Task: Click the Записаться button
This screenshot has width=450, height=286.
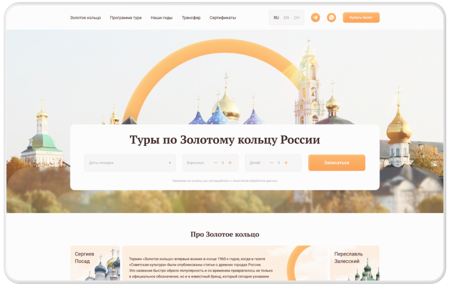Action: pos(337,163)
